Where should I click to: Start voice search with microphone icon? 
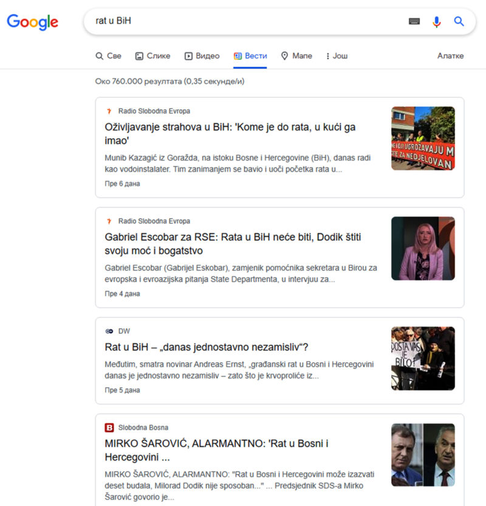tap(437, 22)
